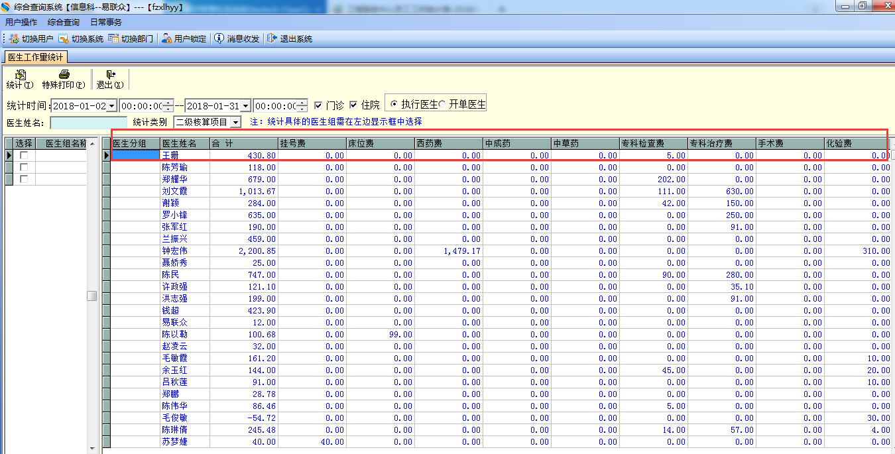Screen dimensions: 895x454
Task: Click the 选择 column header in left panel
Action: click(24, 143)
